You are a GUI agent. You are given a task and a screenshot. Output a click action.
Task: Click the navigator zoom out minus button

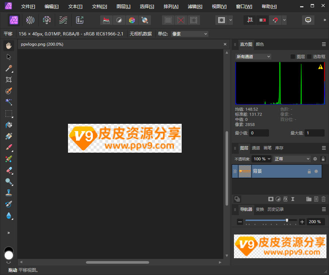pos(240,222)
